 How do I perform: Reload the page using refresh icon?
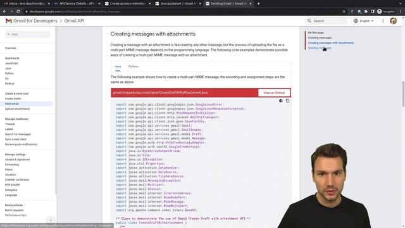(18, 11)
